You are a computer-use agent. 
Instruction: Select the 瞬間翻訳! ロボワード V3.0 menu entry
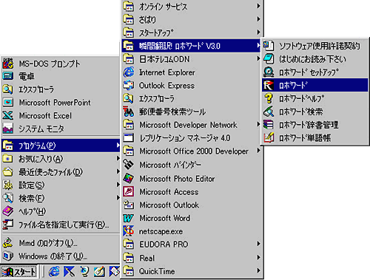pos(192,46)
